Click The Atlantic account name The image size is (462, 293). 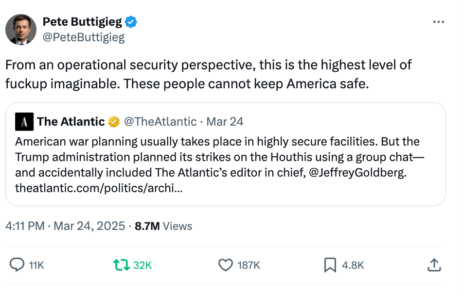click(71, 122)
